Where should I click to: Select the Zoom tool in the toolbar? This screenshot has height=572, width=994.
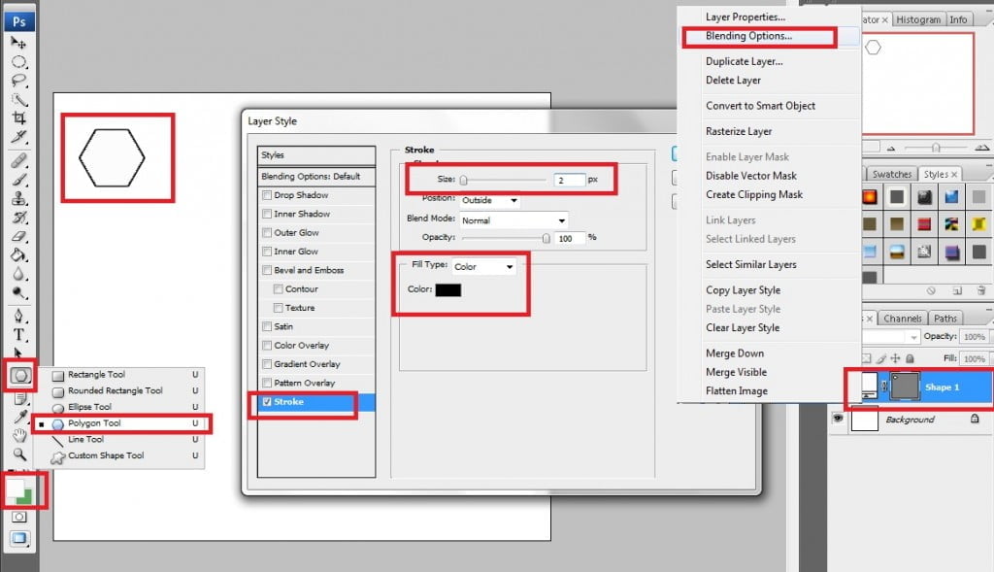[x=18, y=454]
